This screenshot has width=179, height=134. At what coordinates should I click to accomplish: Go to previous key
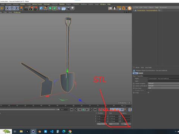76,110
